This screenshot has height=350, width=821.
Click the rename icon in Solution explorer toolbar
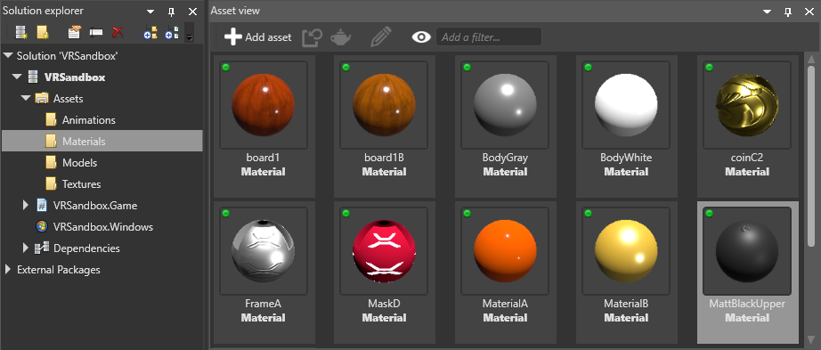[96, 32]
